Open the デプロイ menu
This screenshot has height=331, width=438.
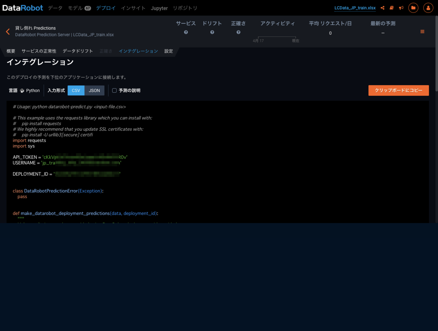[x=106, y=8]
